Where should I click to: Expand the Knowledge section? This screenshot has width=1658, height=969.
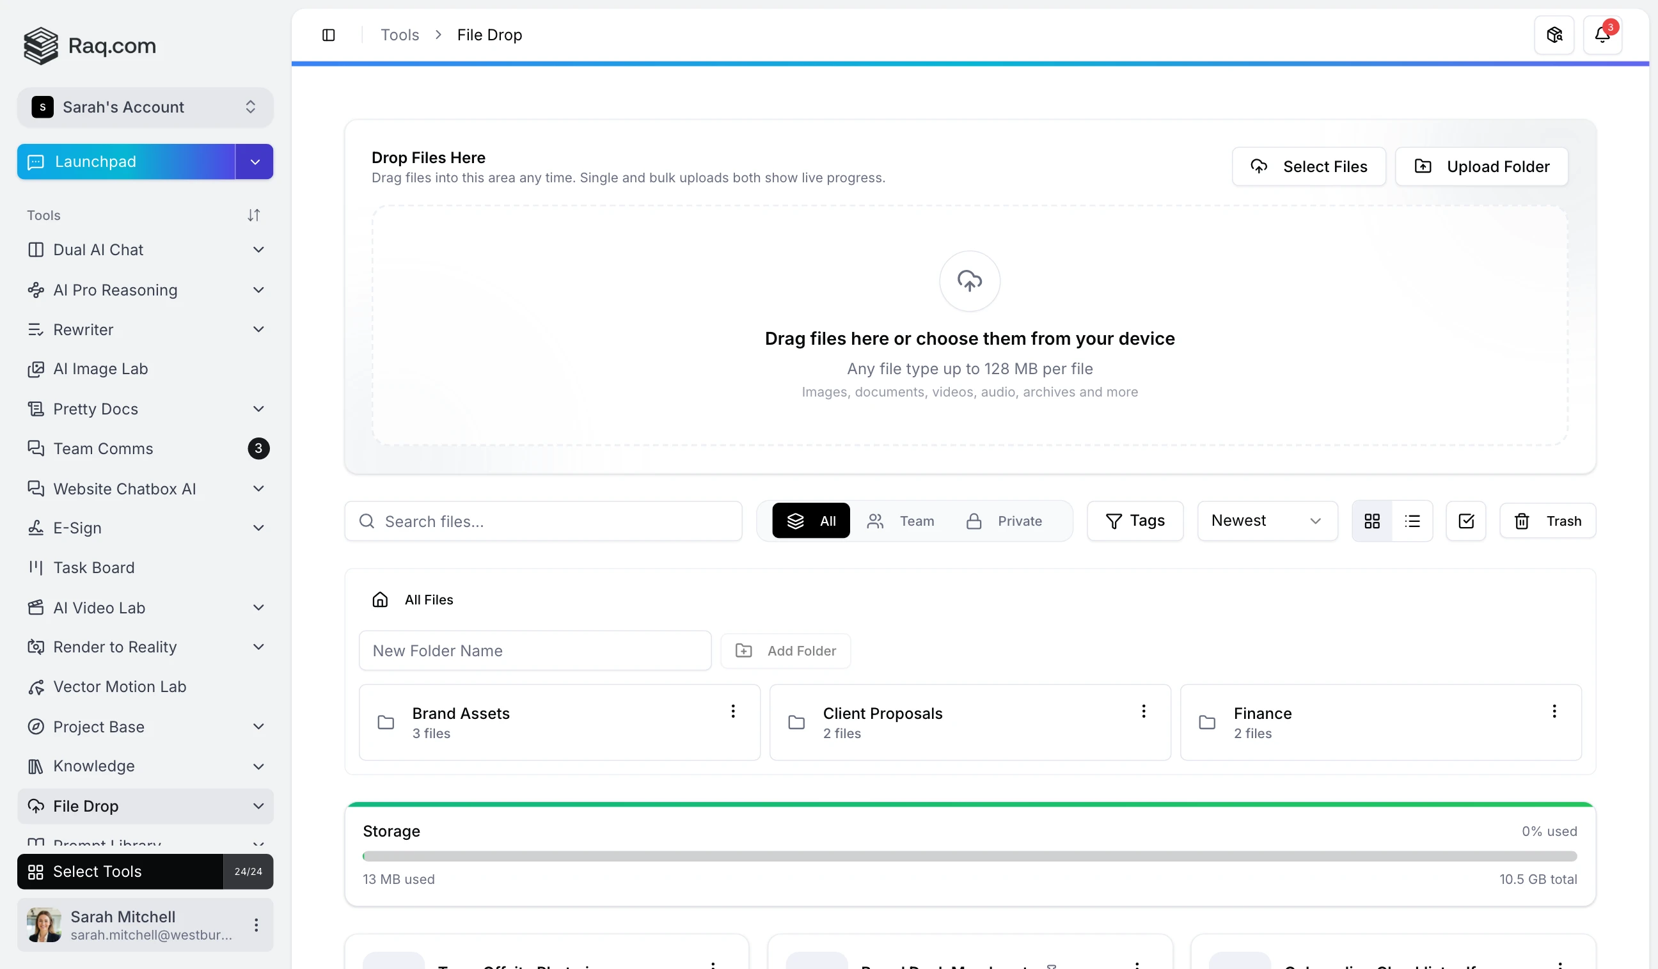coord(258,766)
